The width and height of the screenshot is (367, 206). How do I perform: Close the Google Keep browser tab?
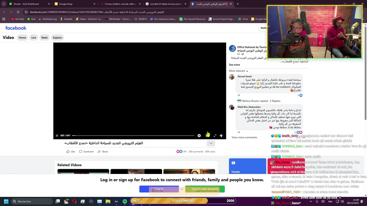94,4
